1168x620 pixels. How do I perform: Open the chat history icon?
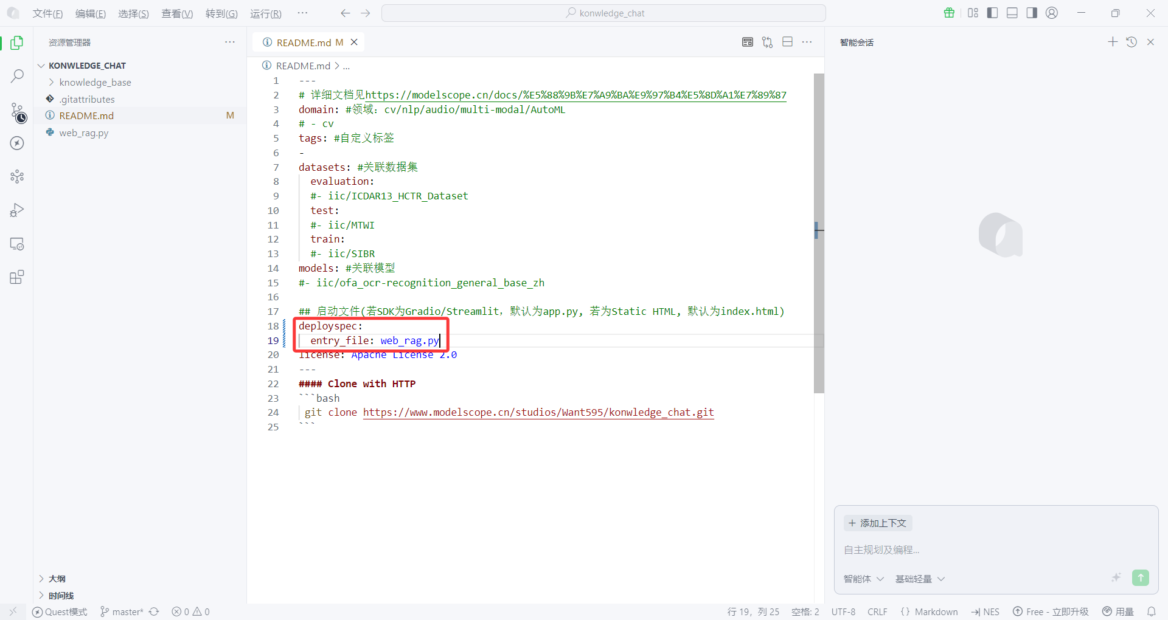pyautogui.click(x=1131, y=42)
